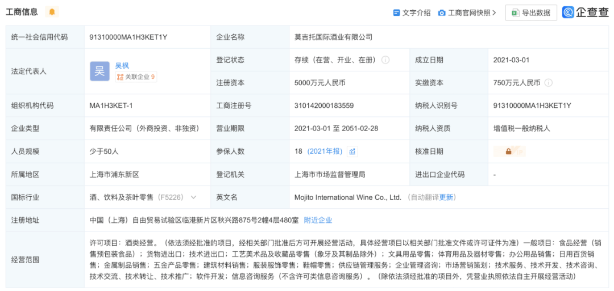
Task: Click the info icon beside 登记状态 value
Action: tap(385, 60)
